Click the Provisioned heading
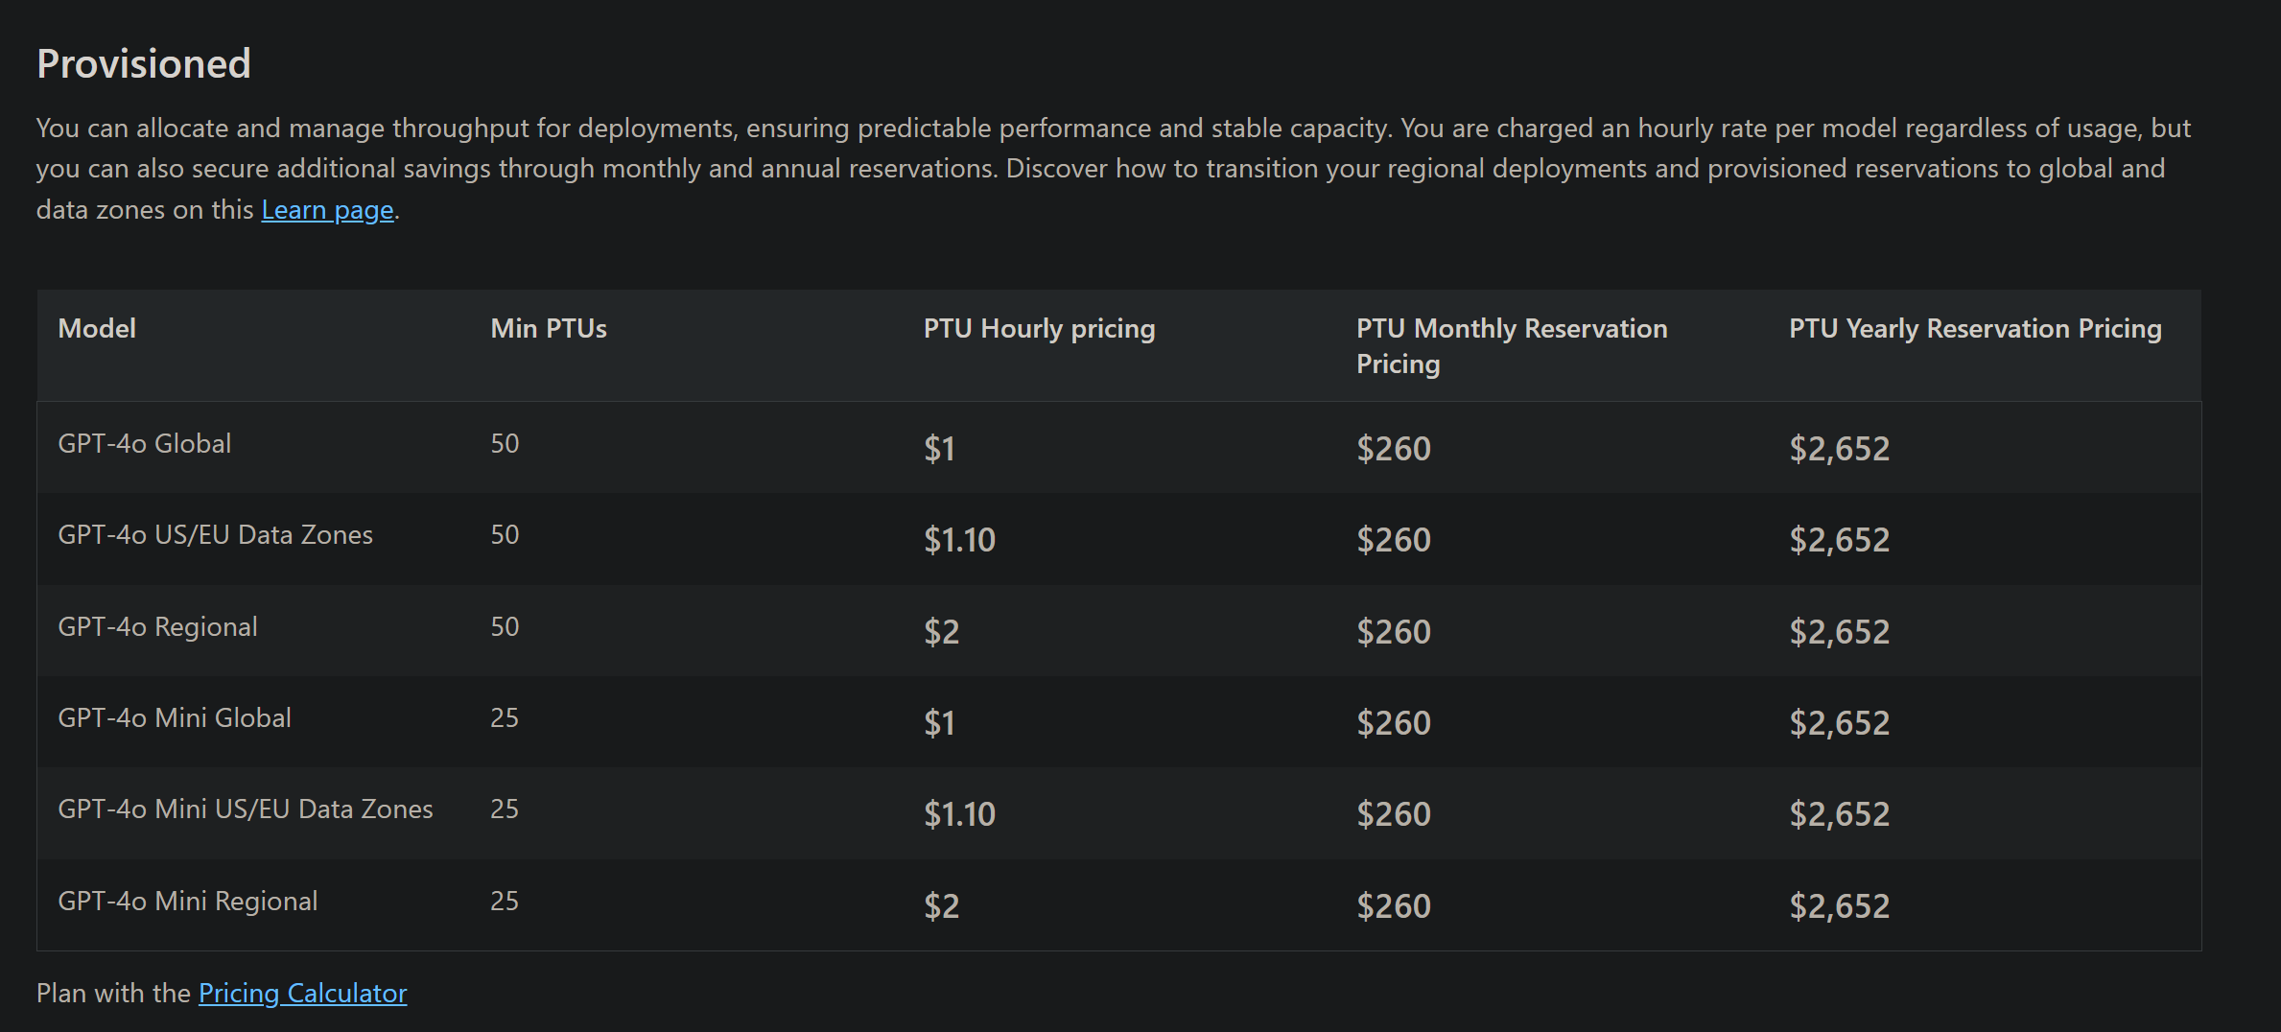The image size is (2281, 1032). (144, 63)
